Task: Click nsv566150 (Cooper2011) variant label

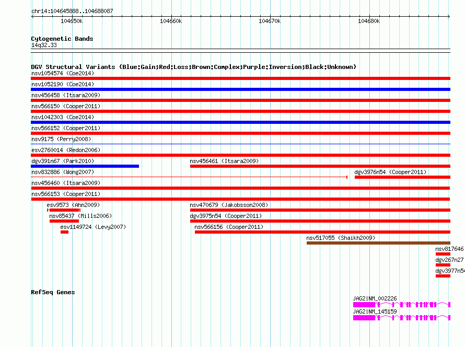Action: (x=66, y=106)
